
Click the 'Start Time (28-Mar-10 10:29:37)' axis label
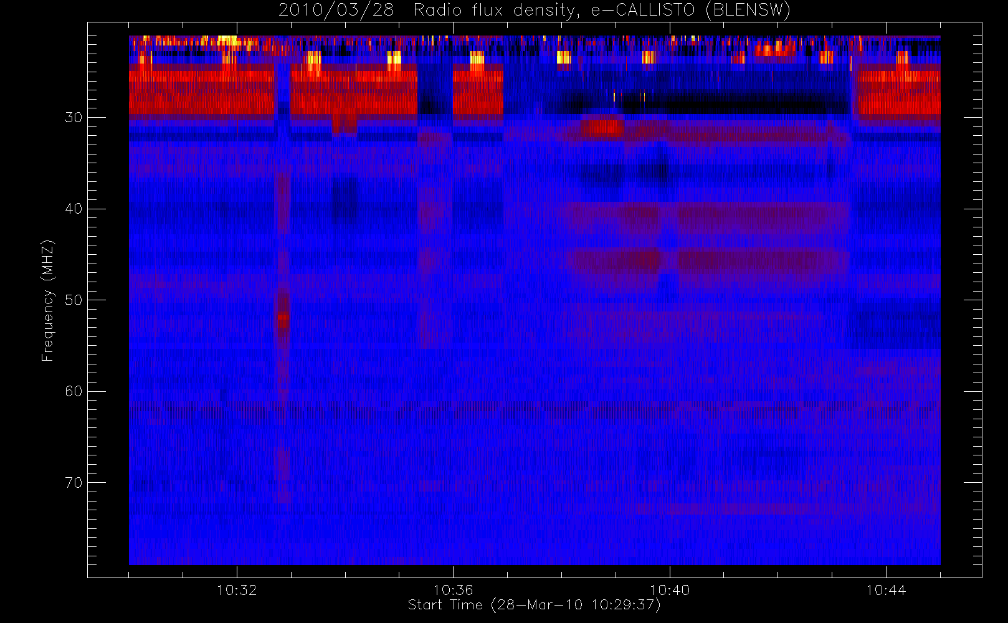click(x=534, y=605)
